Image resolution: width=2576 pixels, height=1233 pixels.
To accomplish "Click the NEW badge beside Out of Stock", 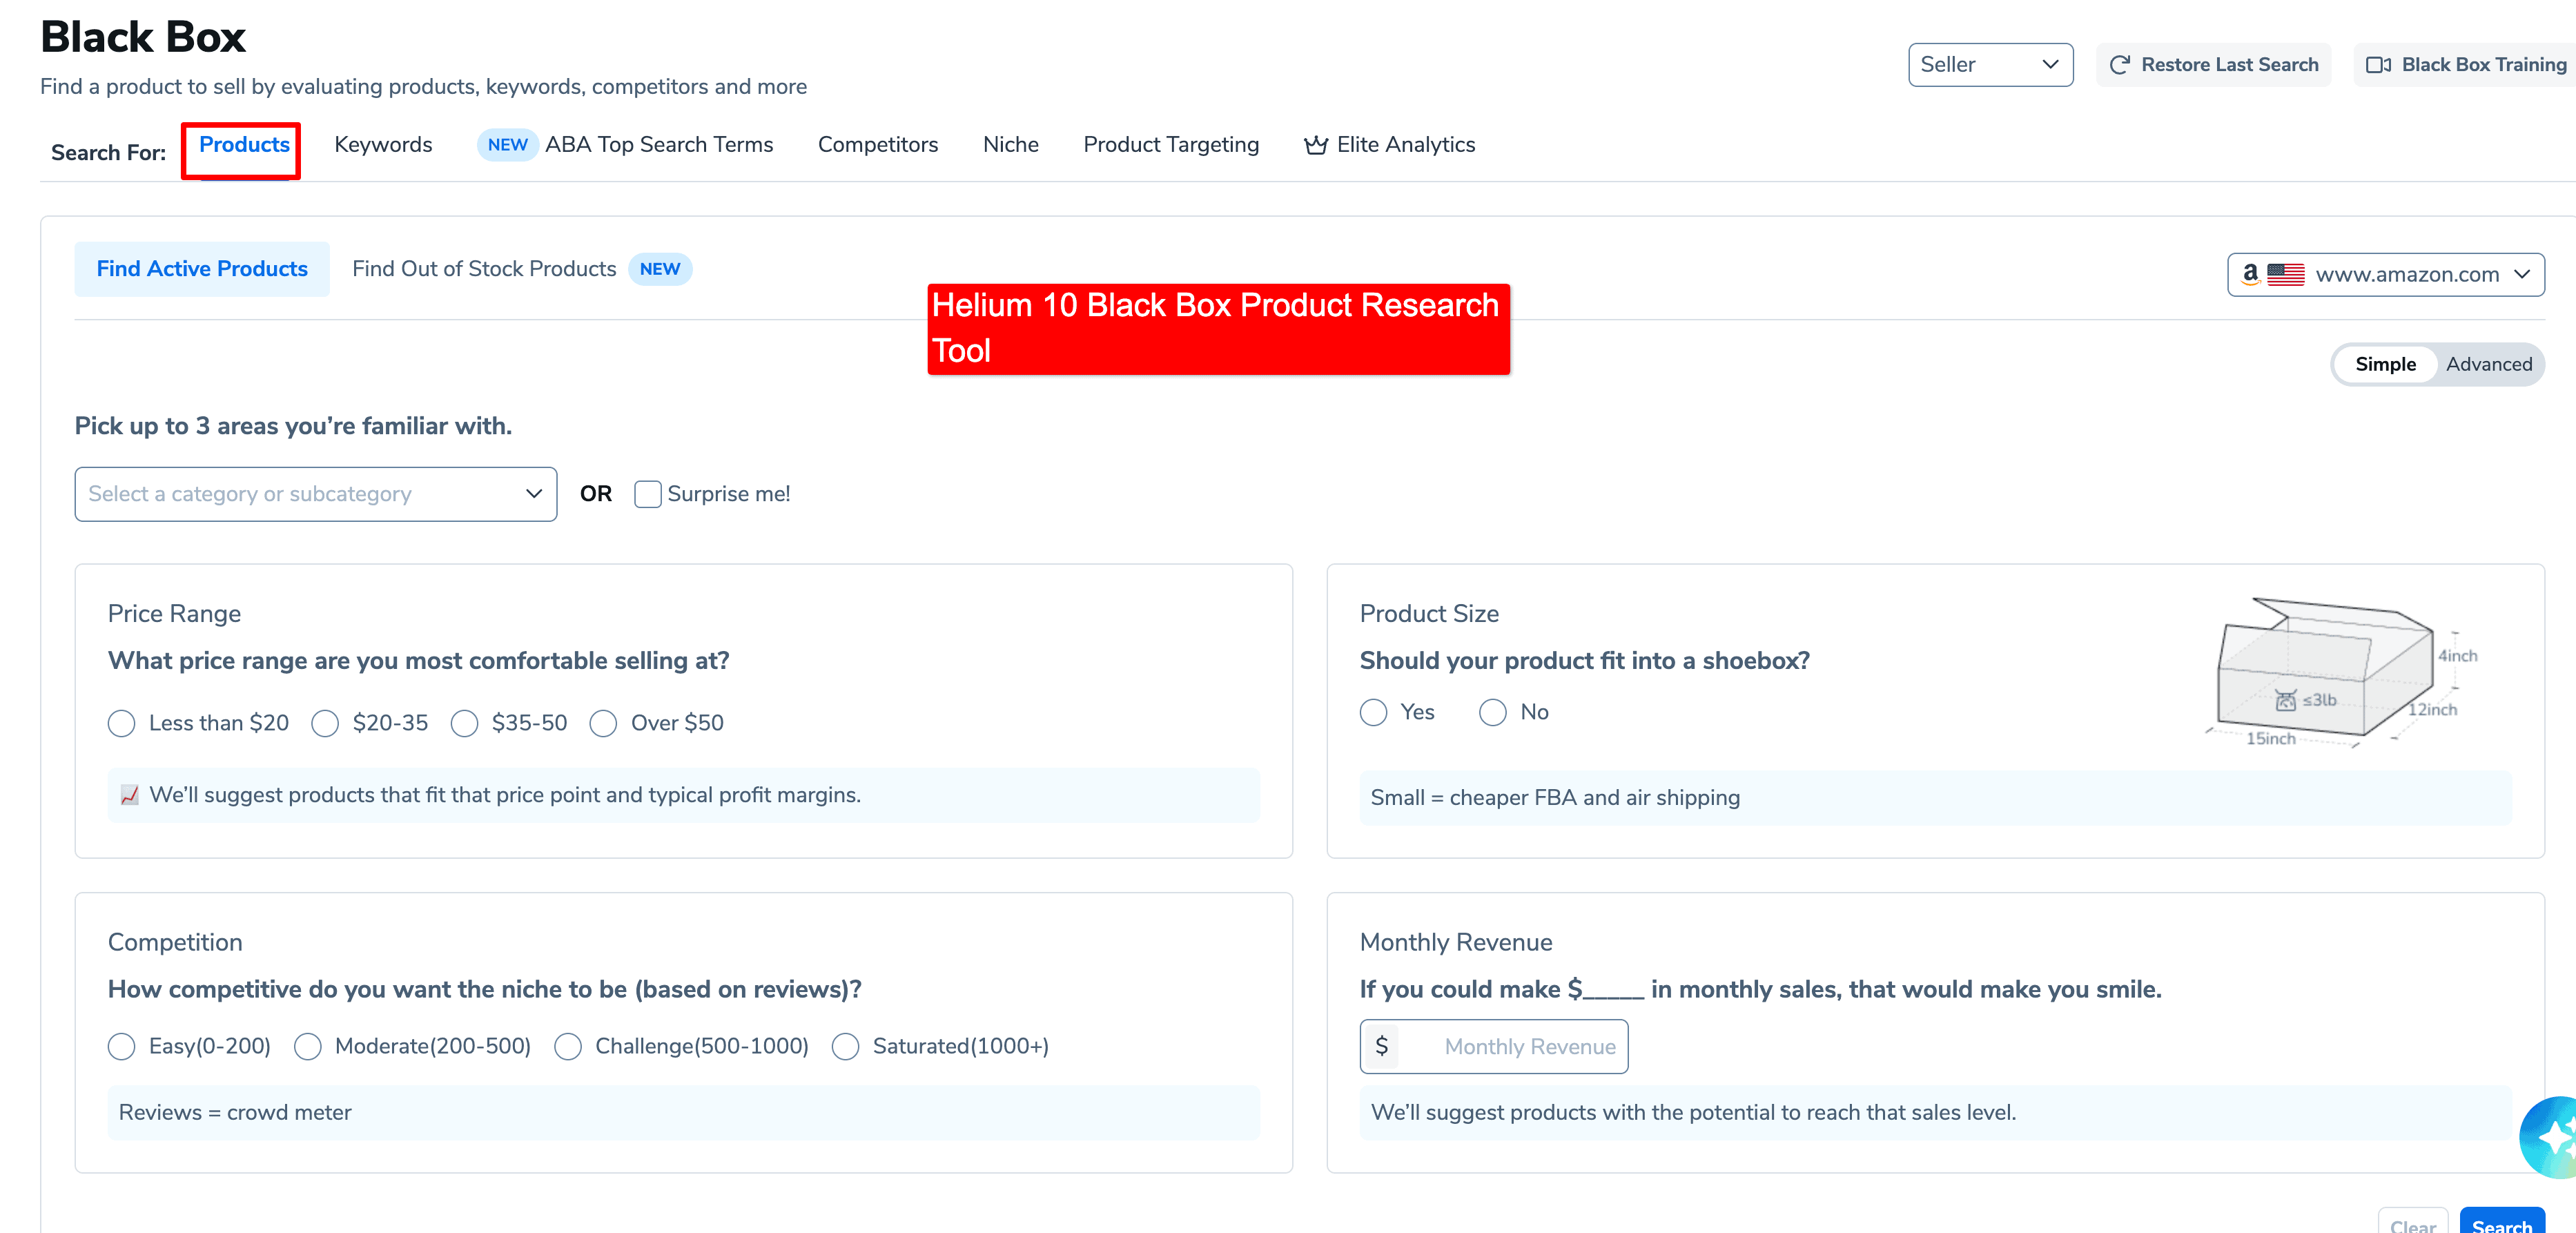I will tap(659, 269).
